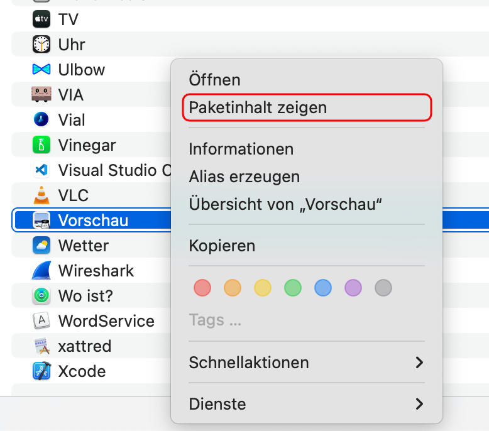Select the Wo ist? list row
489x431 pixels.
(x=91, y=295)
